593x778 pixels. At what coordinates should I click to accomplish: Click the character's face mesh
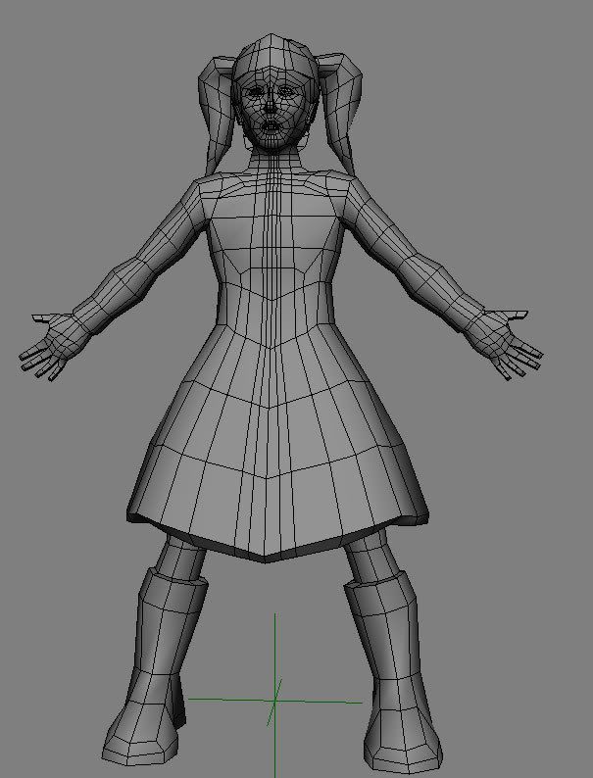(x=269, y=110)
